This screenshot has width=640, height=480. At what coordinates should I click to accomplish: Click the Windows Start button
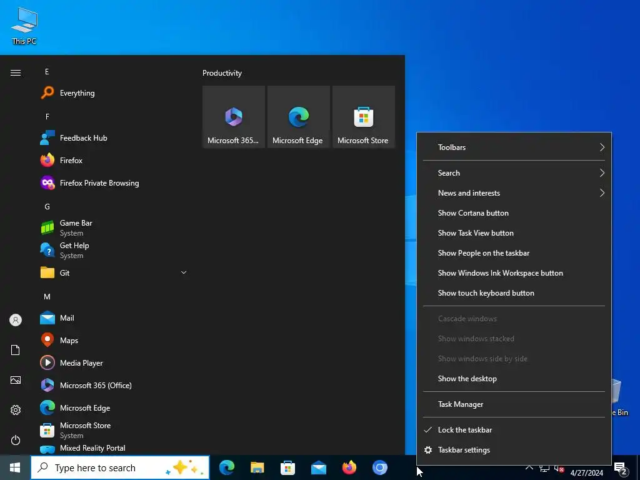point(15,467)
